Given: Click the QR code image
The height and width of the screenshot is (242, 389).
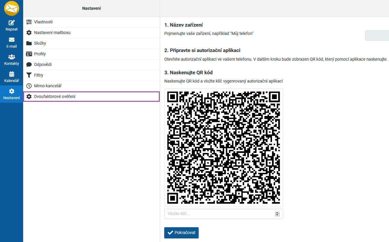Looking at the screenshot, I should [223, 147].
